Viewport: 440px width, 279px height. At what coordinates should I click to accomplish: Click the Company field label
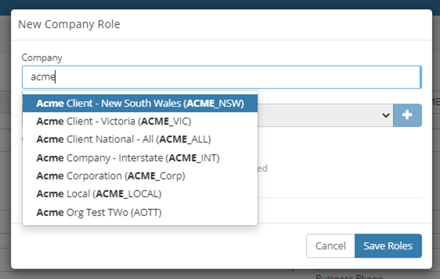click(42, 57)
